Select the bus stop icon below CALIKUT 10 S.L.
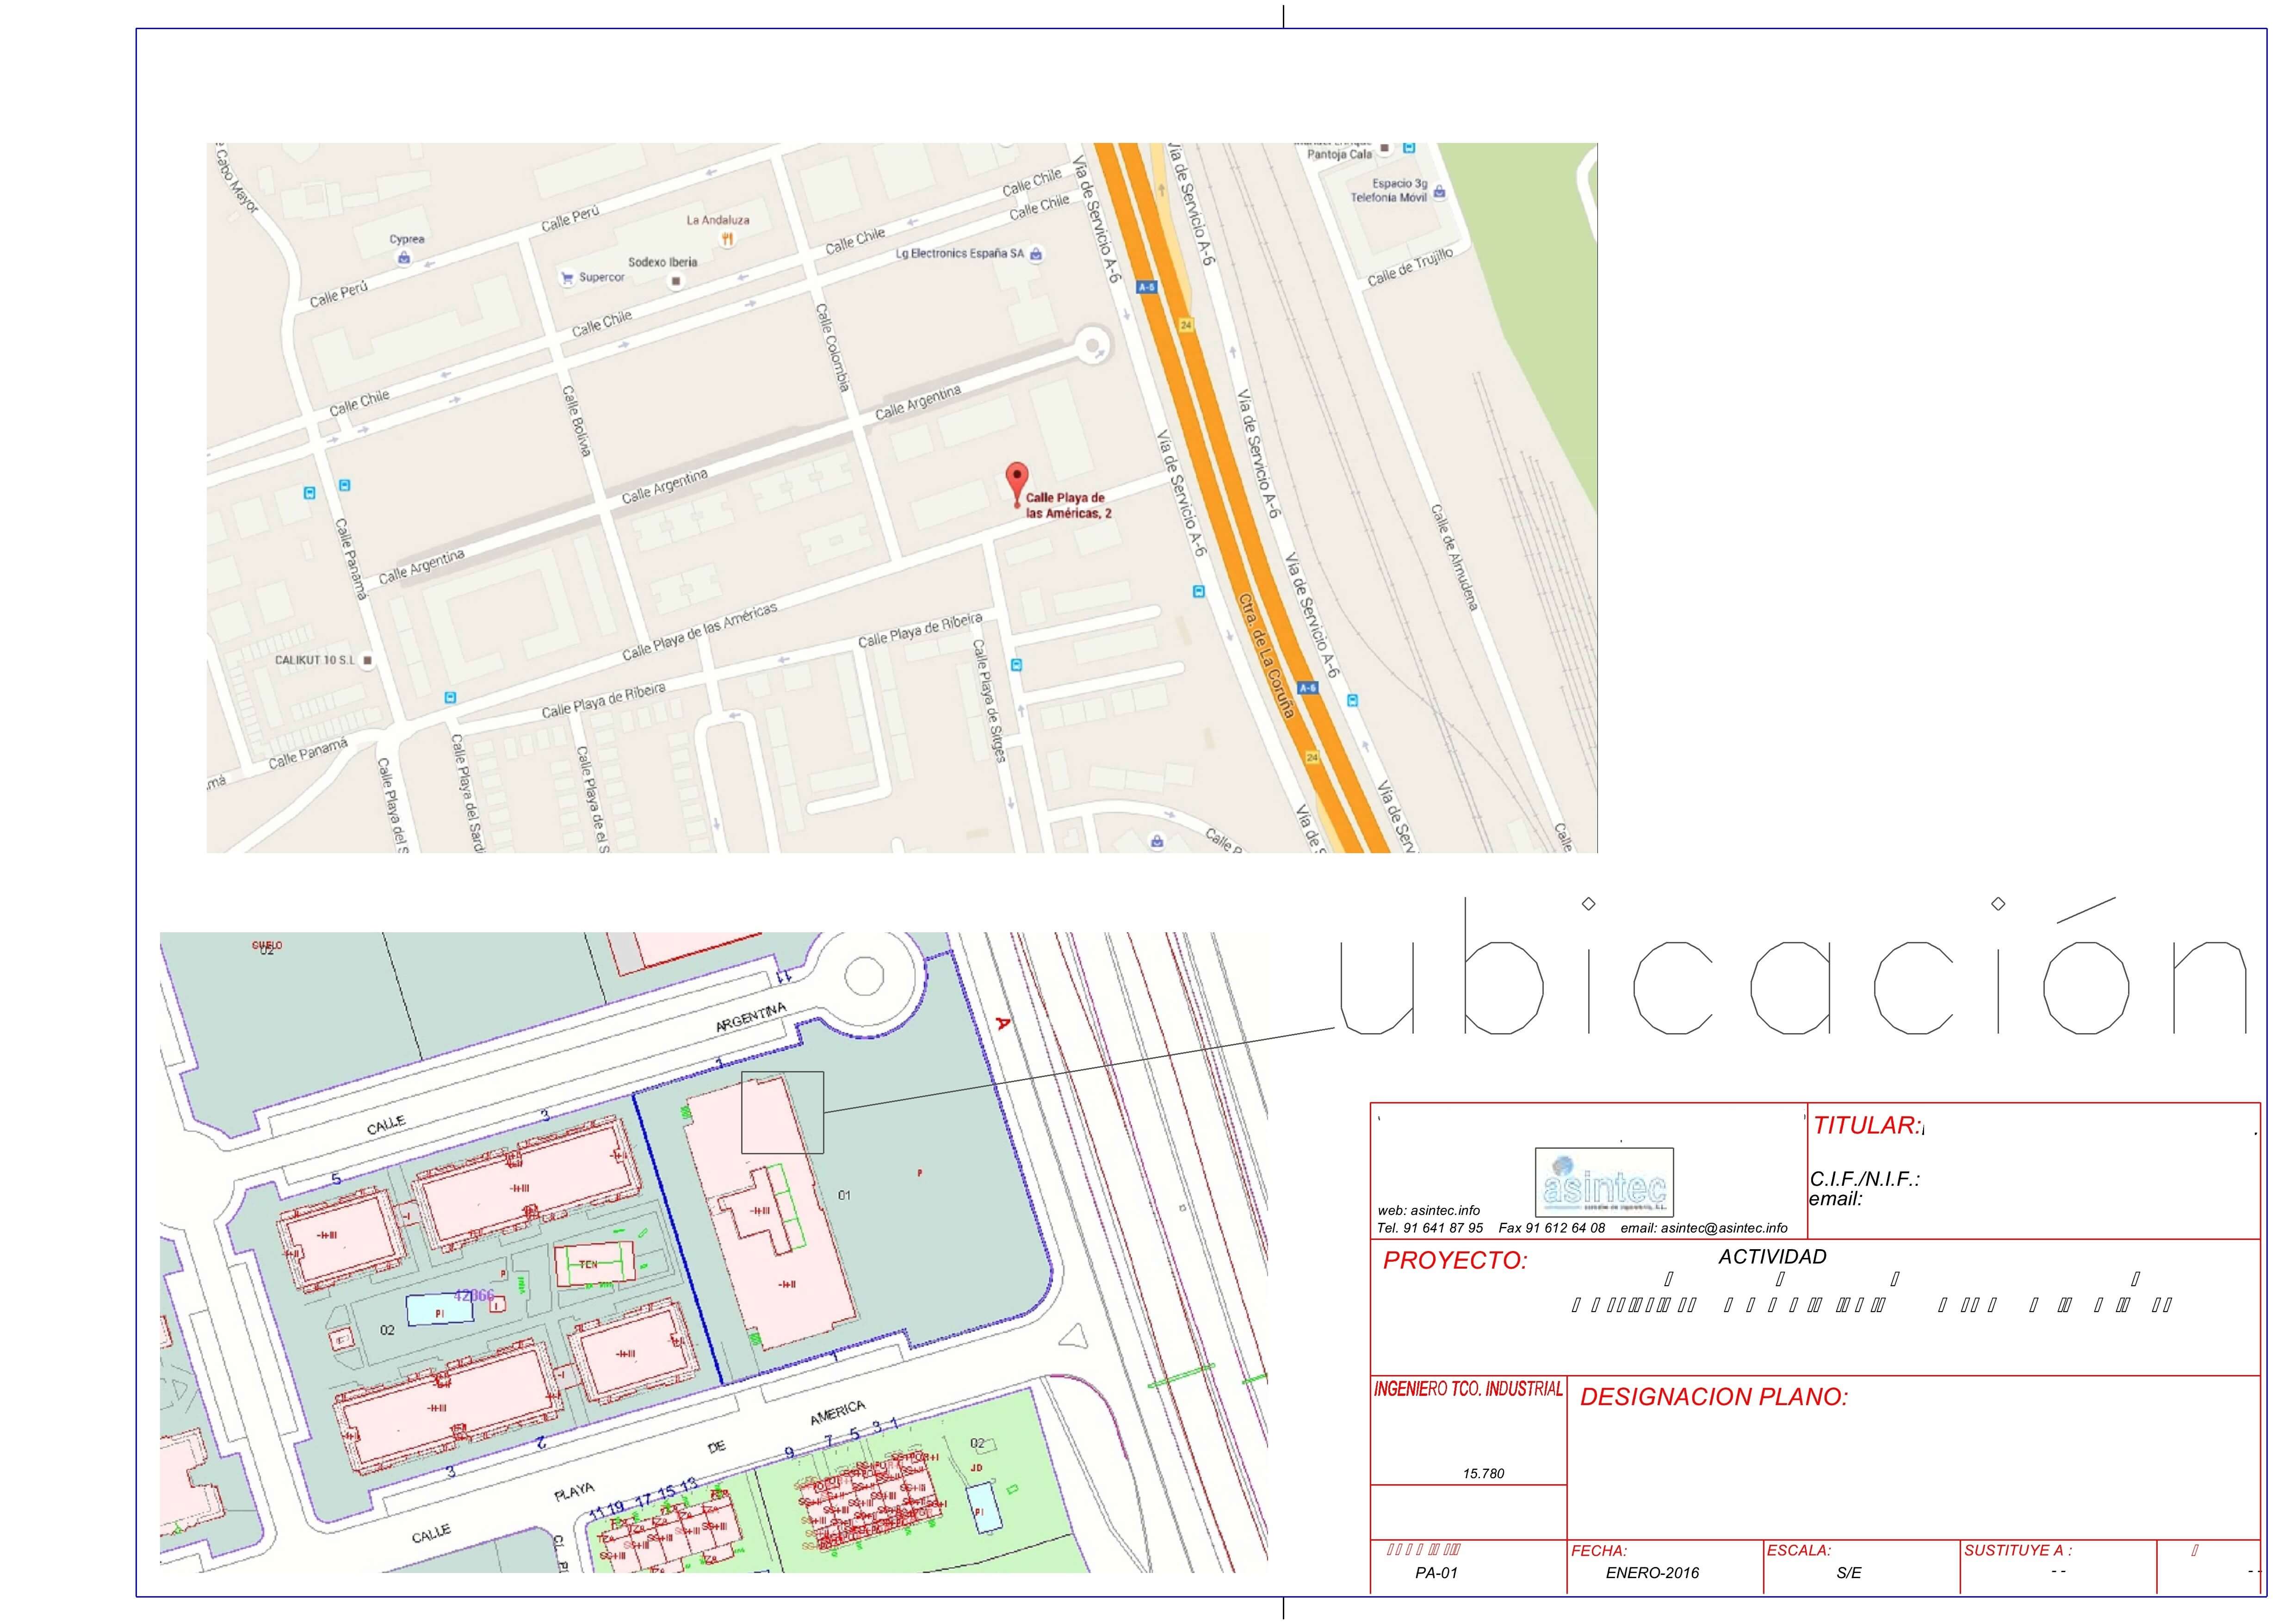The width and height of the screenshot is (2296, 1623). coord(450,697)
